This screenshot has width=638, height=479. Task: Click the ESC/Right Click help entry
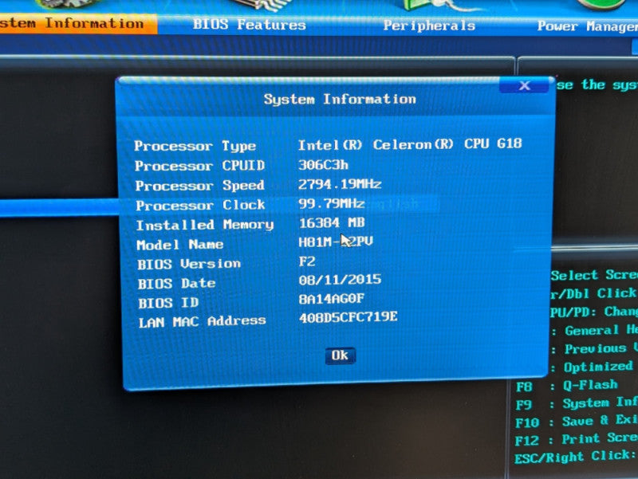pyautogui.click(x=576, y=457)
